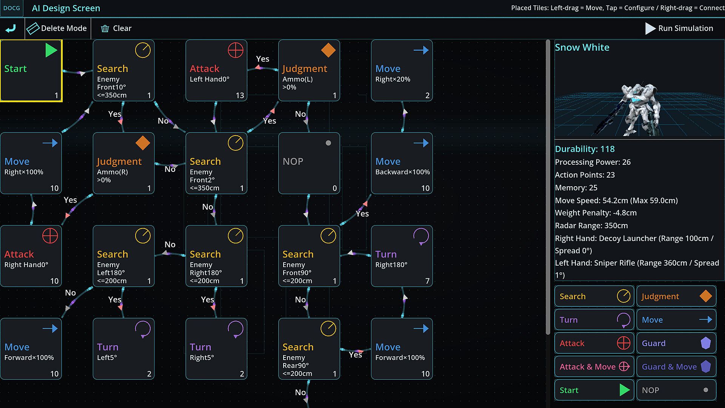Image resolution: width=725 pixels, height=408 pixels.
Task: Open the Turn Left5° tile
Action: tap(124, 349)
